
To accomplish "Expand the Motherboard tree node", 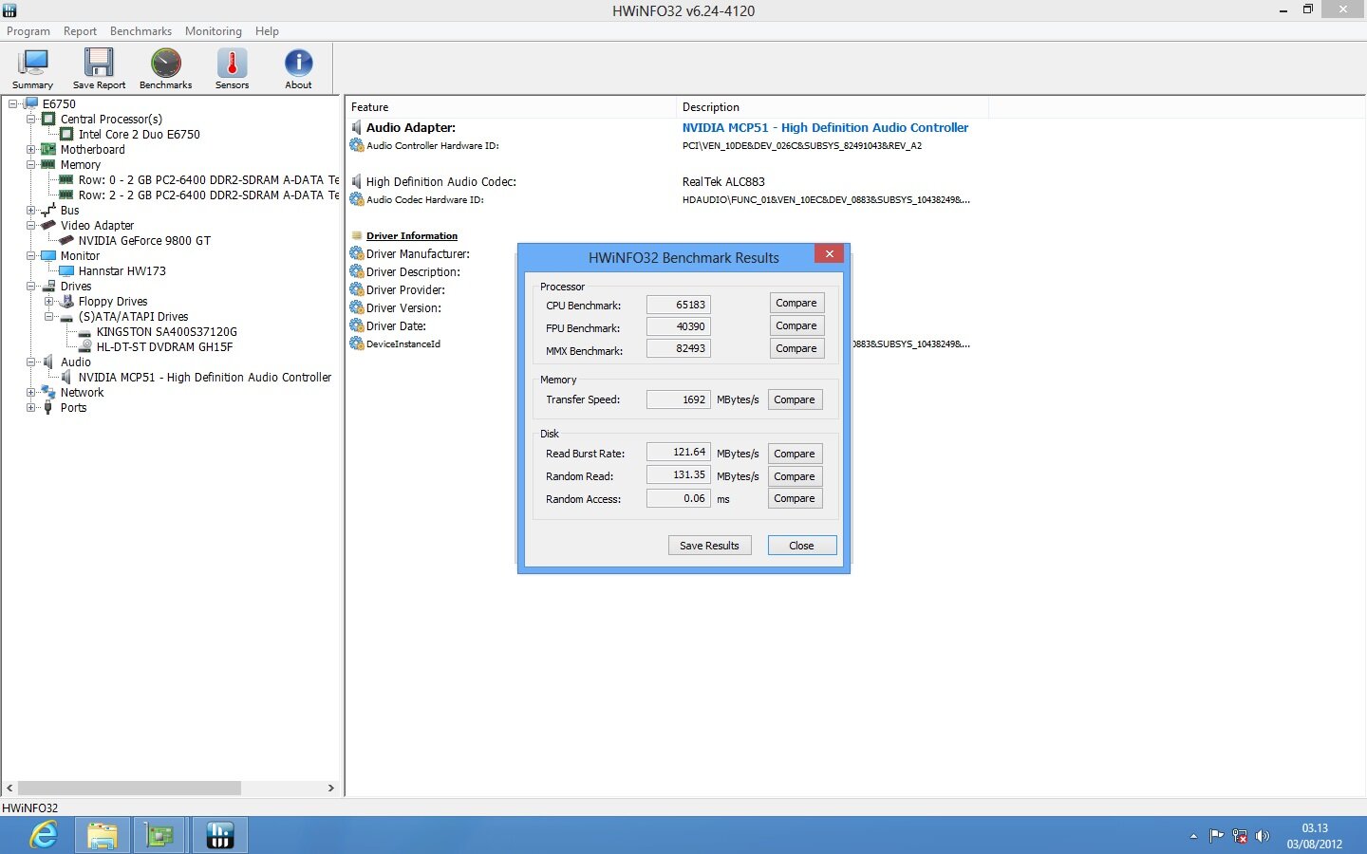I will click(31, 150).
